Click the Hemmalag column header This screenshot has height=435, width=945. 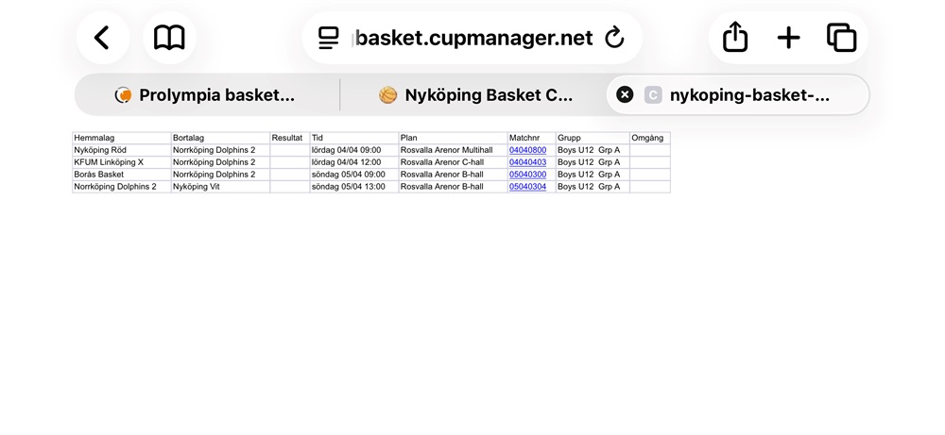[x=94, y=138]
